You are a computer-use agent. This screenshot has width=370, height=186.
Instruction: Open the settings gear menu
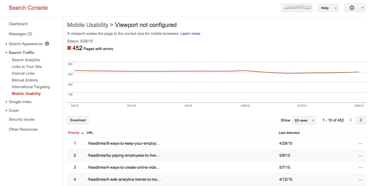click(x=355, y=8)
